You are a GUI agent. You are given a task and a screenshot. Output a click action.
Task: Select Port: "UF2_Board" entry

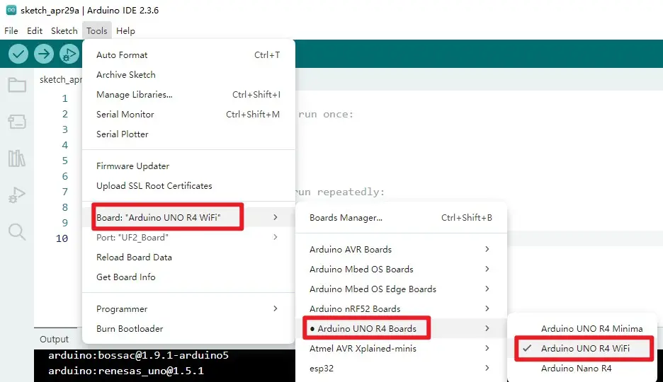(x=188, y=237)
